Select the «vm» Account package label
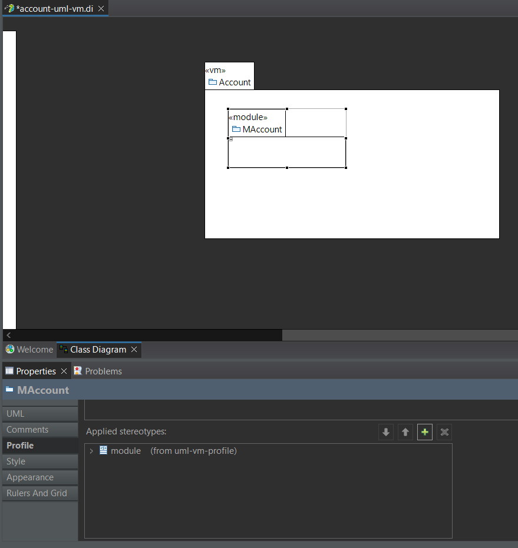The width and height of the screenshot is (518, 548). 229,76
